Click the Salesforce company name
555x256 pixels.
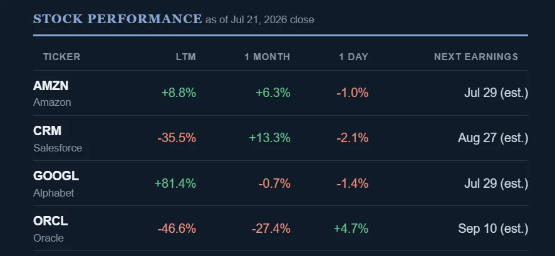(x=58, y=148)
